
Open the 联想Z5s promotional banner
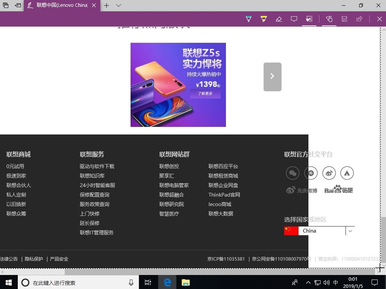coord(178,85)
